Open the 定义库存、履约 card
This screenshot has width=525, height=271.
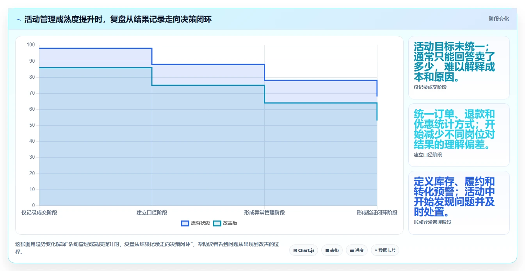click(x=459, y=202)
